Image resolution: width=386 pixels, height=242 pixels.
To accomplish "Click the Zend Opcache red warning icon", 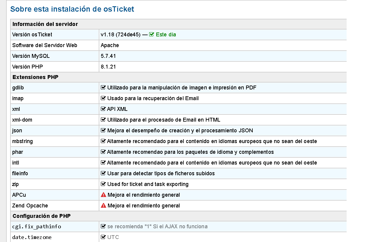I will coord(104,206).
